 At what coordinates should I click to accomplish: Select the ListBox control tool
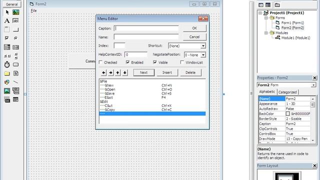click(15, 47)
